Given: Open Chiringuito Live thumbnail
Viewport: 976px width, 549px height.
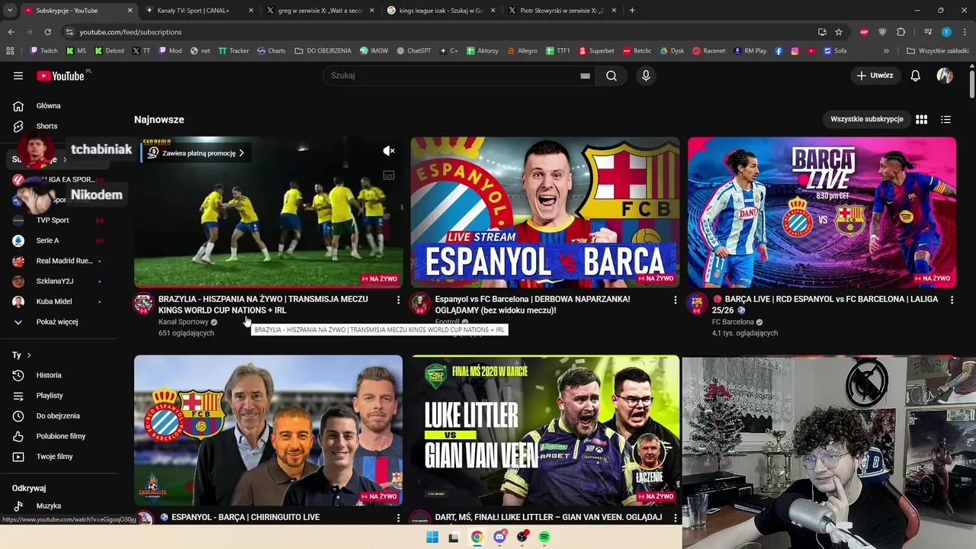Looking at the screenshot, I should [268, 430].
